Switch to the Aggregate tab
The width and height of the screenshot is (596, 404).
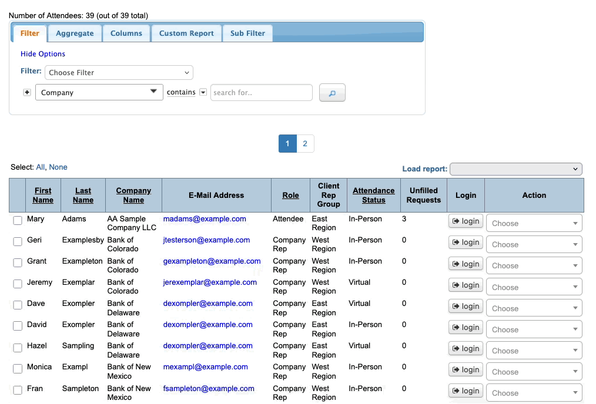[x=75, y=33]
